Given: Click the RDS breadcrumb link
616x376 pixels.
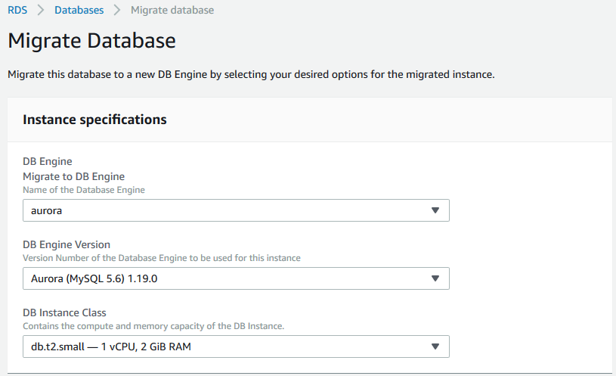Looking at the screenshot, I should [x=17, y=11].
